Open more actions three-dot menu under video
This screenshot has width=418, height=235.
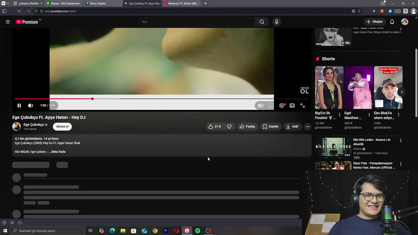pos(307,127)
